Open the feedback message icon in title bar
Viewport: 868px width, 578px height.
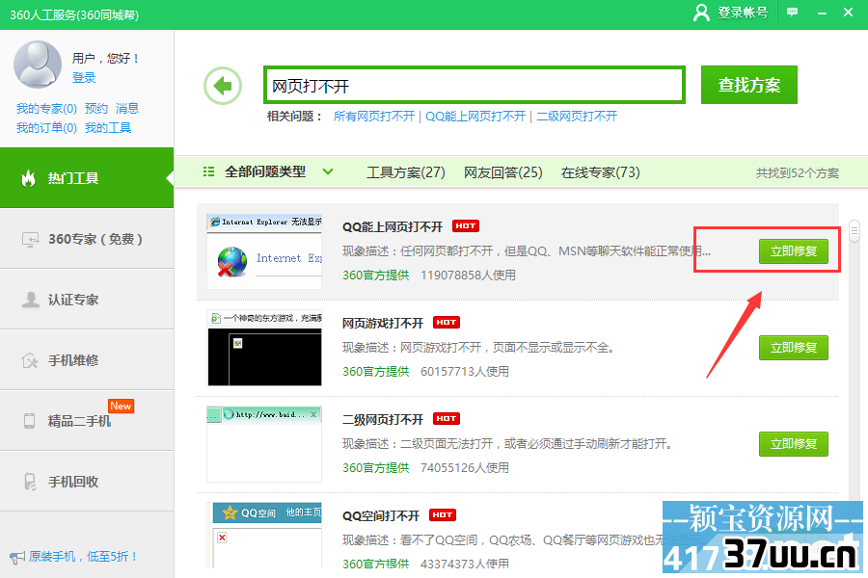coord(792,13)
